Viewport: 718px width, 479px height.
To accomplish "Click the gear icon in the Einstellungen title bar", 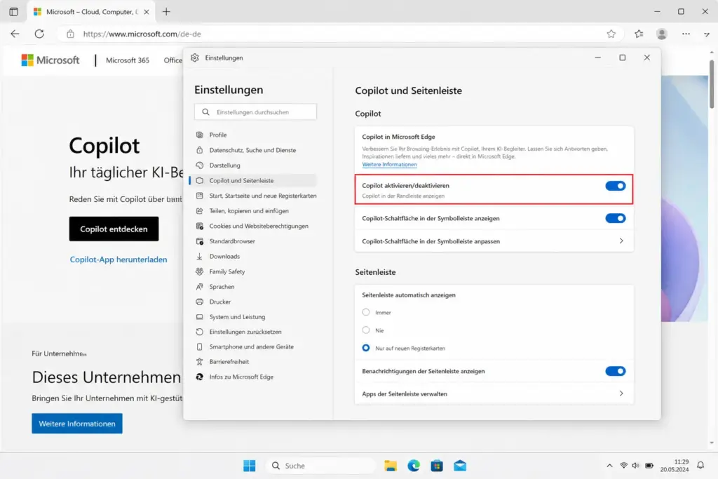I will (195, 58).
